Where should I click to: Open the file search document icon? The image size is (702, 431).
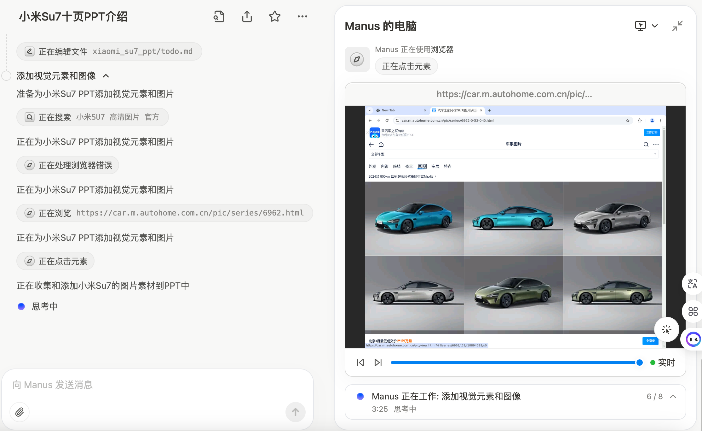click(x=219, y=16)
